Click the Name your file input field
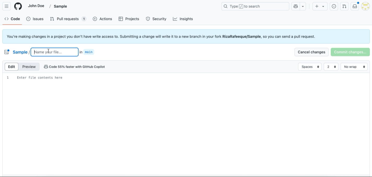372x177 pixels. click(54, 52)
